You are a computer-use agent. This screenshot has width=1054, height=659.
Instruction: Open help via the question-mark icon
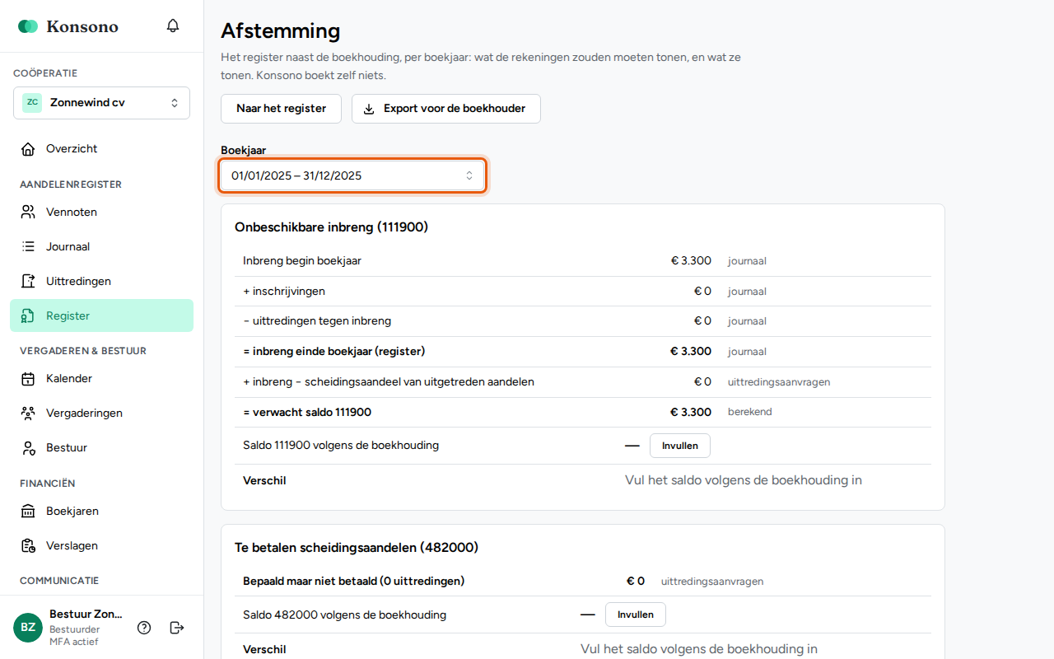pos(144,628)
